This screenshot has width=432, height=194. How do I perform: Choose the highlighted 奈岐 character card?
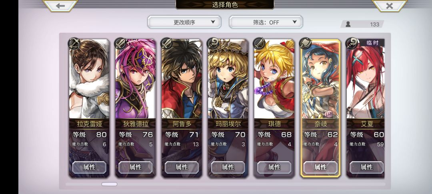pos(320,108)
